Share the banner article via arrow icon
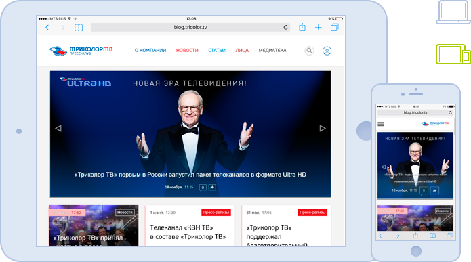 click(x=212, y=188)
